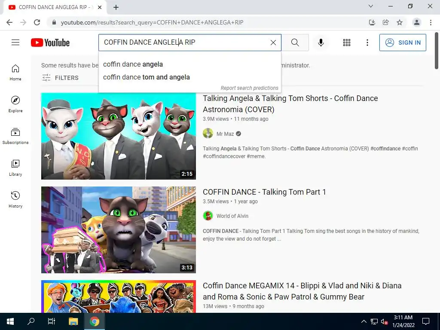Open the notification center

(426, 321)
